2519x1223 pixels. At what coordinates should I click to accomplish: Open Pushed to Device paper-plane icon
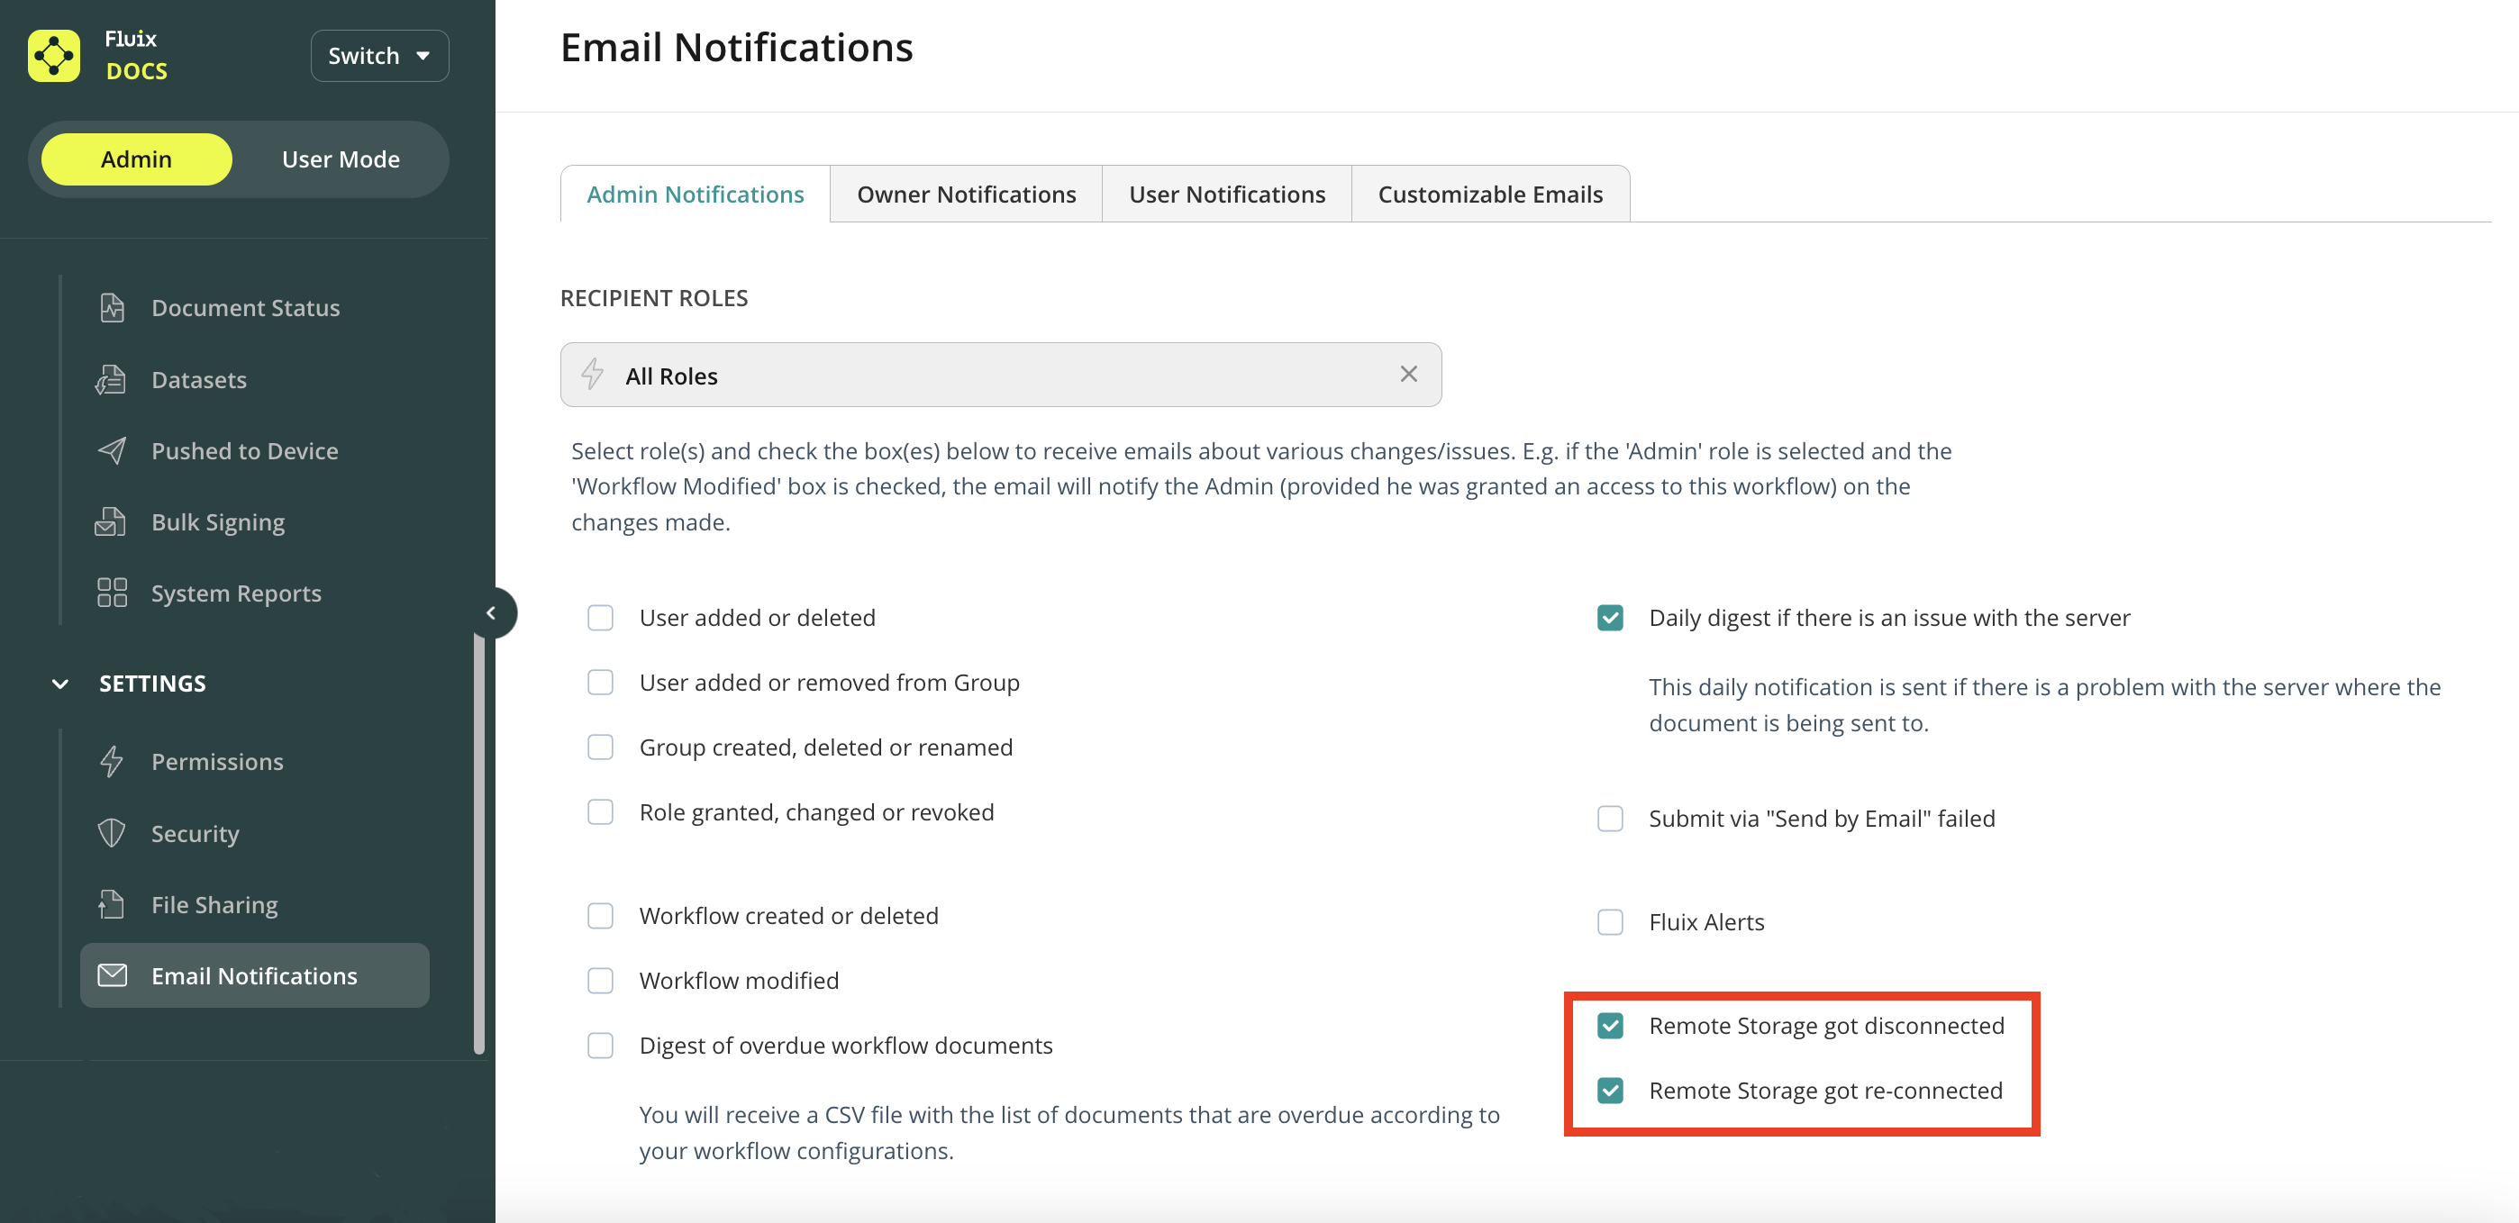point(112,450)
